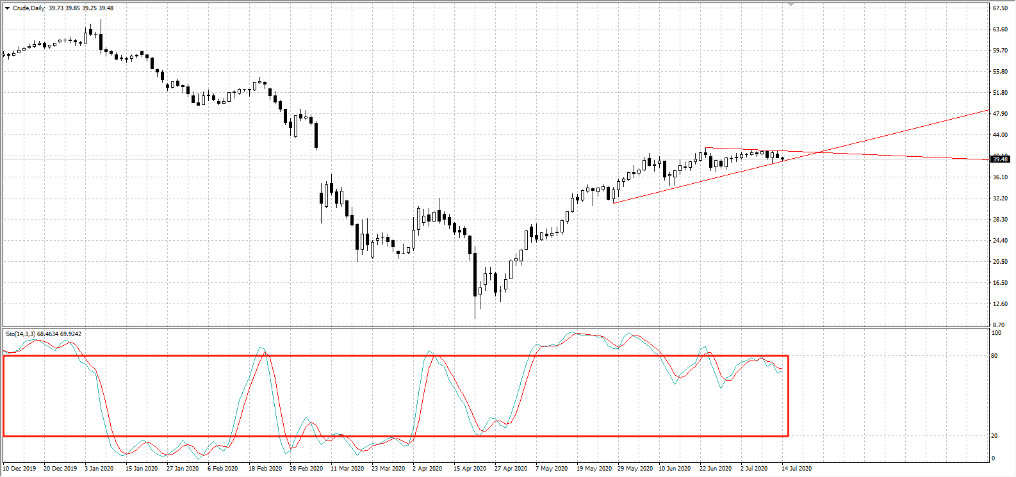Click the 24.40 price scale label
1016x477 pixels.
click(x=1000, y=241)
